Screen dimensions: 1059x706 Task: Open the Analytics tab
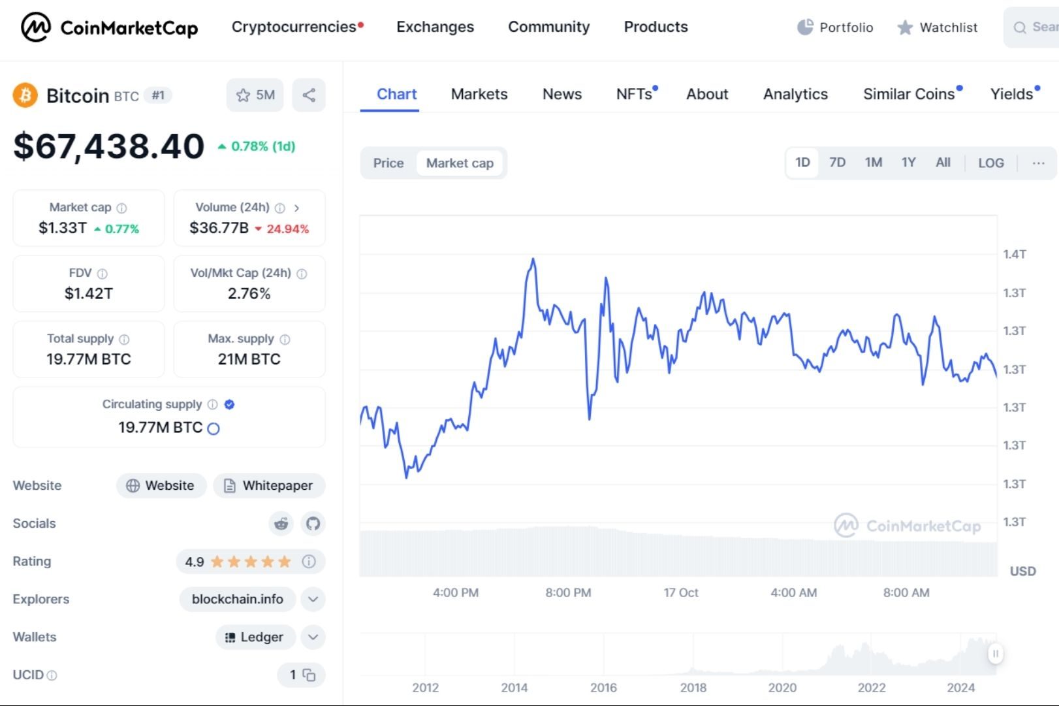point(795,94)
